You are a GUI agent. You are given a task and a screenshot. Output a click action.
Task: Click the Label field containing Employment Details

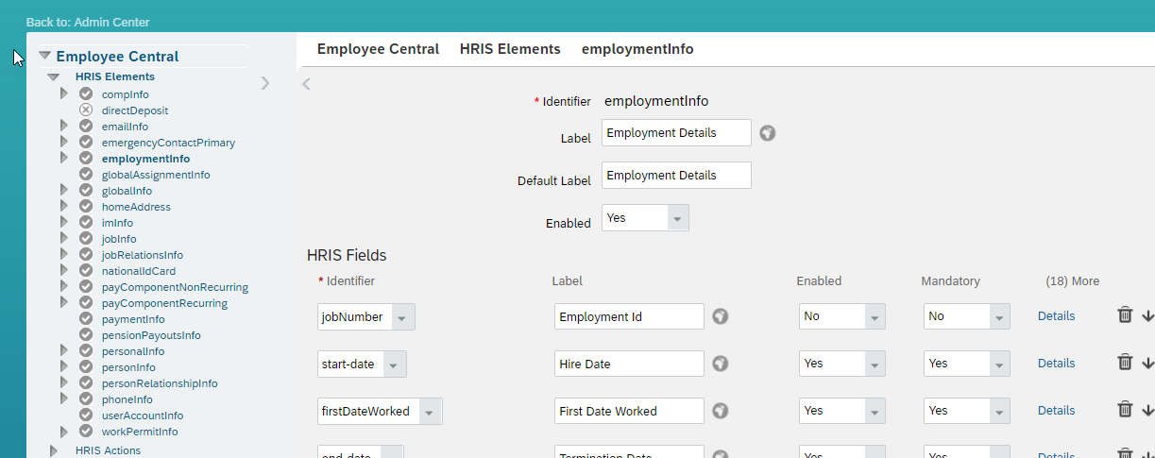coord(676,133)
